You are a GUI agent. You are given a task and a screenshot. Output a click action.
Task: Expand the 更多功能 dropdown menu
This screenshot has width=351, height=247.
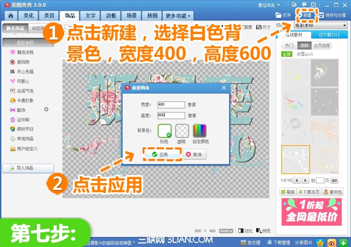(177, 15)
